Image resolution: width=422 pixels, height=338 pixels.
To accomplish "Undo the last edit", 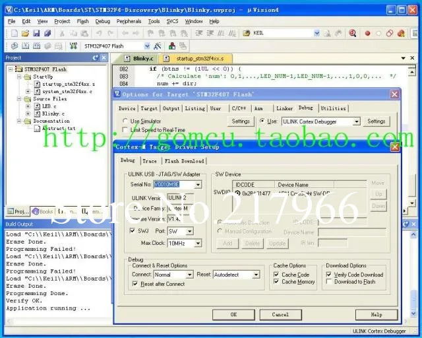I will click(99, 33).
